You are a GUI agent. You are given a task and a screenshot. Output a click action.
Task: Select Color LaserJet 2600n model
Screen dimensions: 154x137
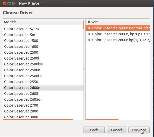43,88
